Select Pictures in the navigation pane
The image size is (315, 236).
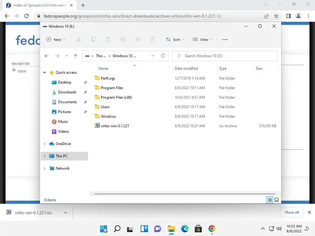(x=65, y=112)
